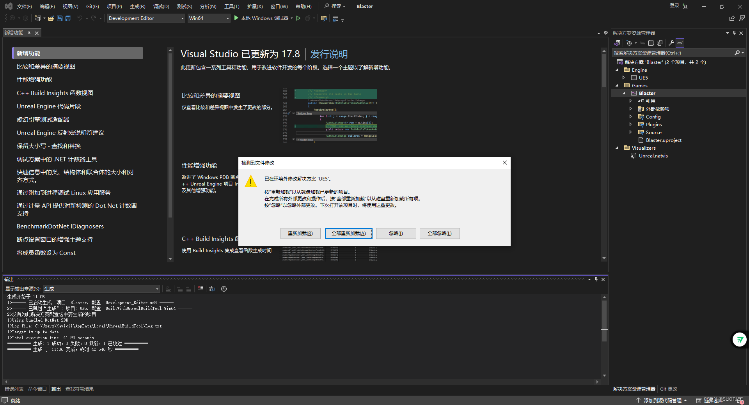Click the Undo icon in the toolbar
The width and height of the screenshot is (749, 405).
coord(80,18)
